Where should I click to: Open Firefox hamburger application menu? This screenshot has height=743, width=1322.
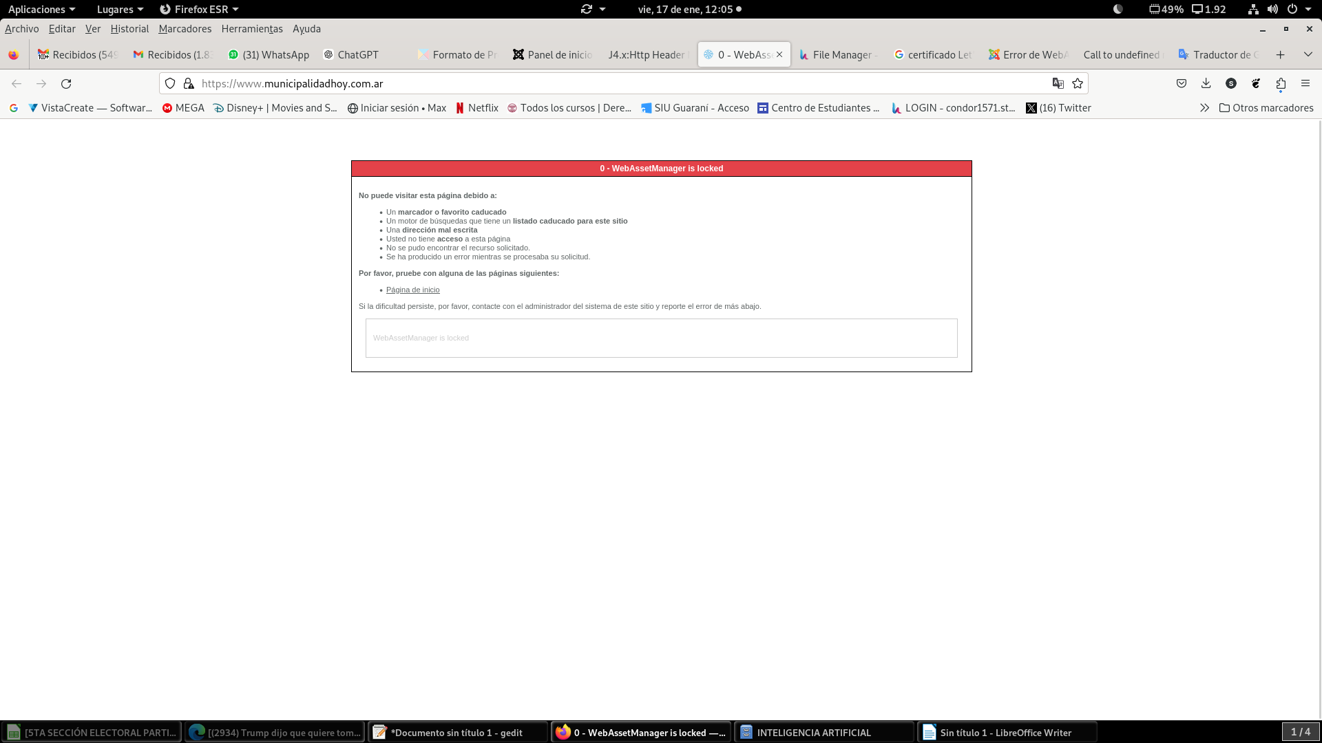pos(1305,83)
